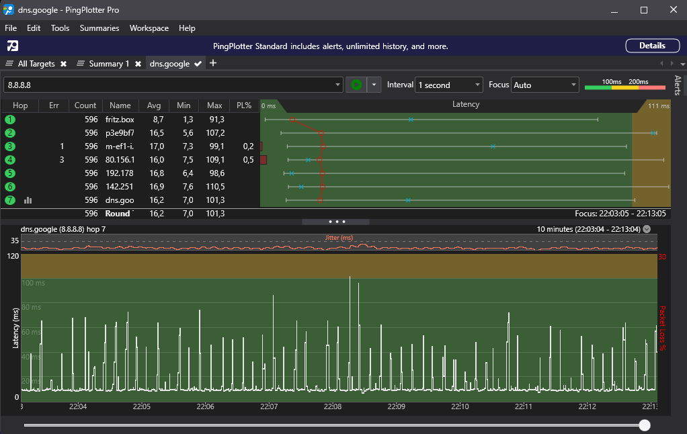Click the Avg column header
This screenshot has height=434, width=687.
tap(154, 105)
